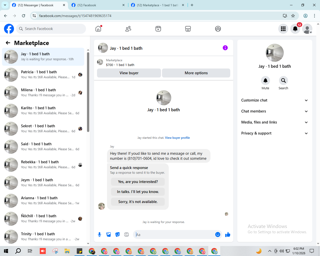Viewport: 320px width, 256px height.
Task: Choose a GIF icon in composer
Action: [x=126, y=234]
